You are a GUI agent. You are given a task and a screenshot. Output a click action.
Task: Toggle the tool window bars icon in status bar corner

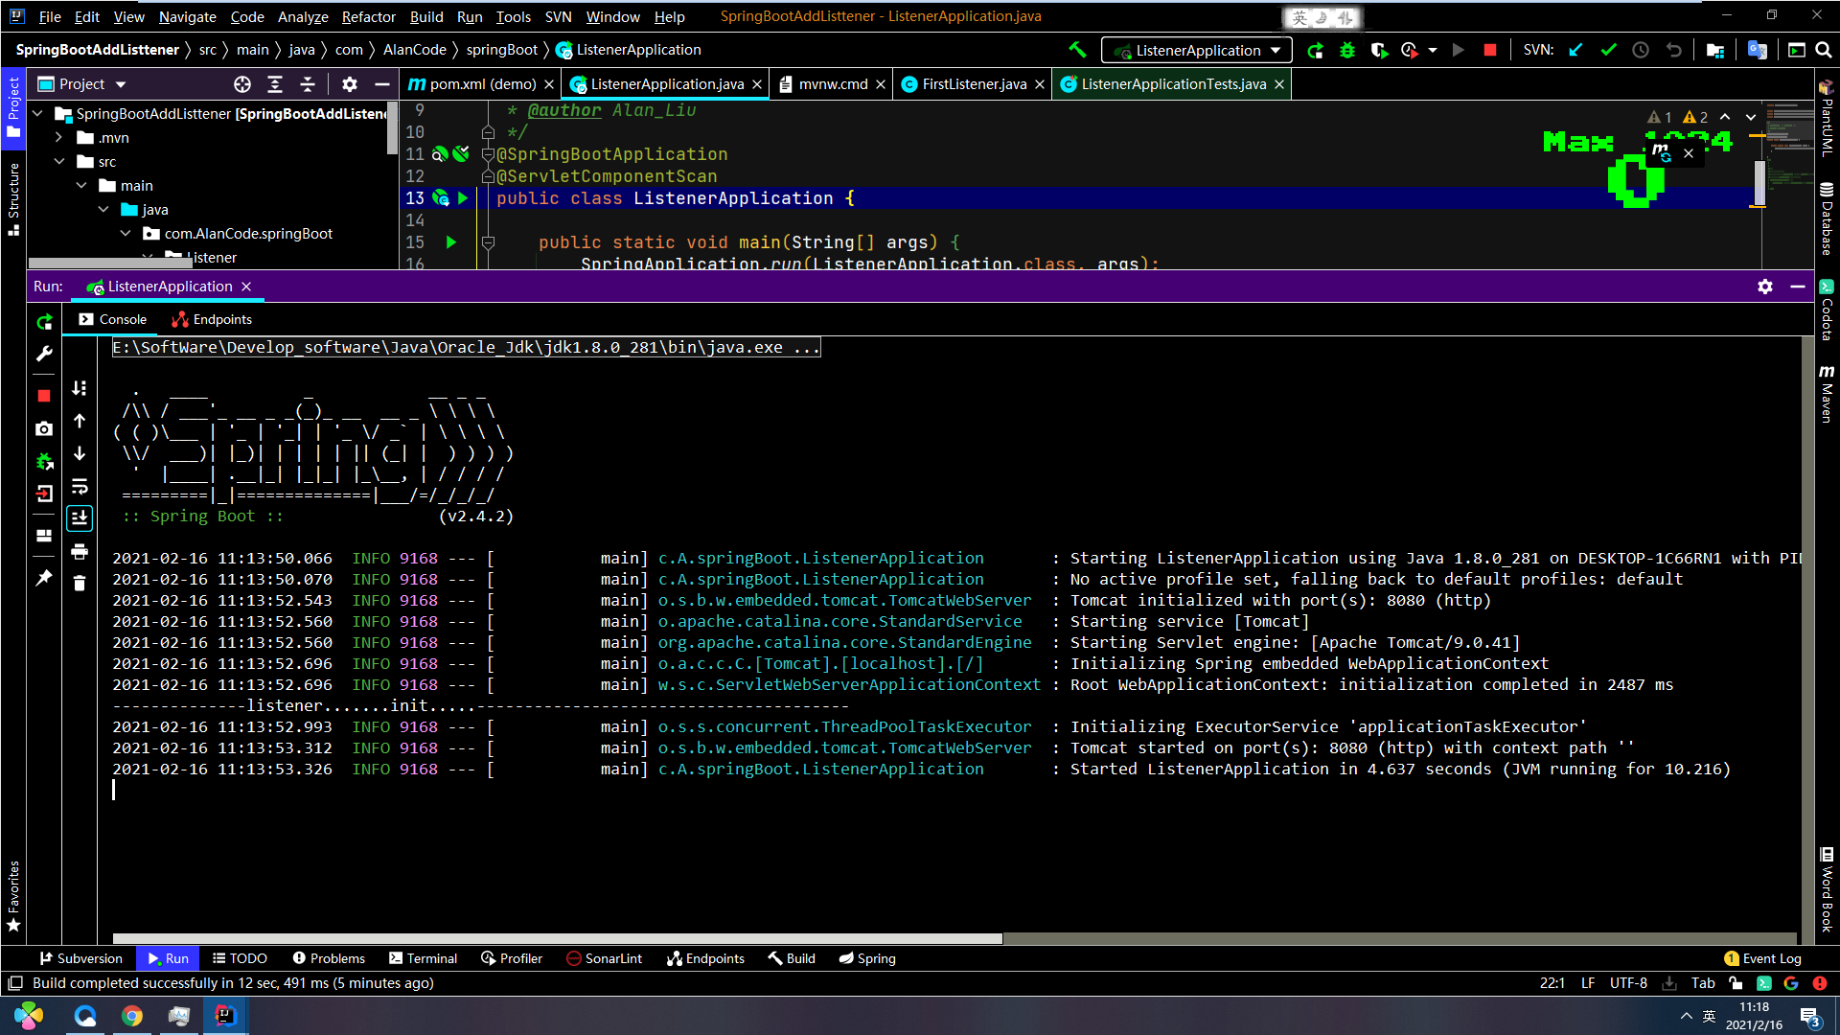[x=14, y=983]
